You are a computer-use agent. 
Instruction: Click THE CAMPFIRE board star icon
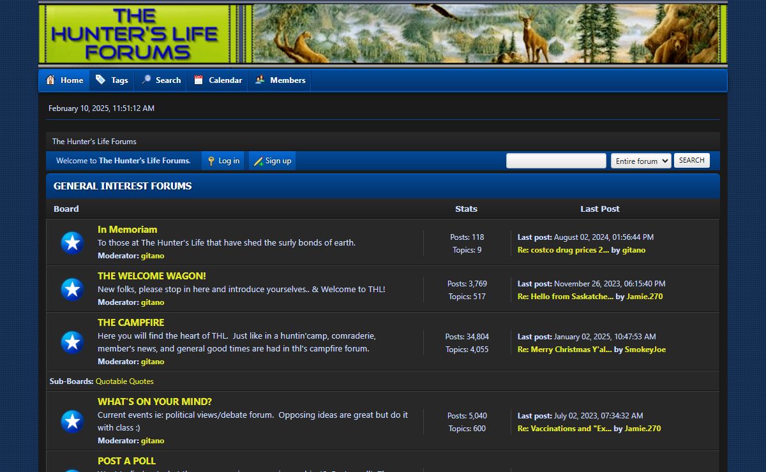pyautogui.click(x=72, y=342)
